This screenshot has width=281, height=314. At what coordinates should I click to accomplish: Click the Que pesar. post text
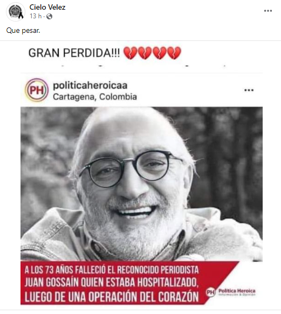(23, 31)
